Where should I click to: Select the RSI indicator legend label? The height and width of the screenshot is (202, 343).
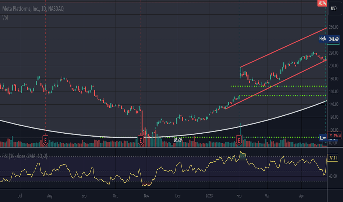click(25, 156)
